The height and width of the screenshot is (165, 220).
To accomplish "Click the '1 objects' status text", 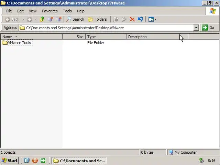I will pyautogui.click(x=8, y=152).
